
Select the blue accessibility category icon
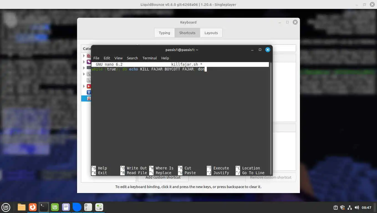point(89,92)
